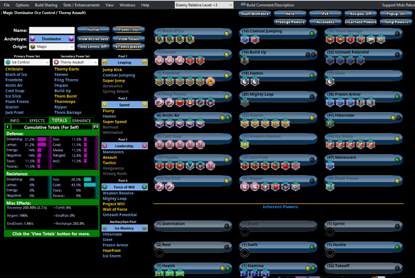Image resolution: width=415 pixels, height=278 pixels.
Task: Toggle the green indicator on Combat Jumping
Action: click(312, 33)
